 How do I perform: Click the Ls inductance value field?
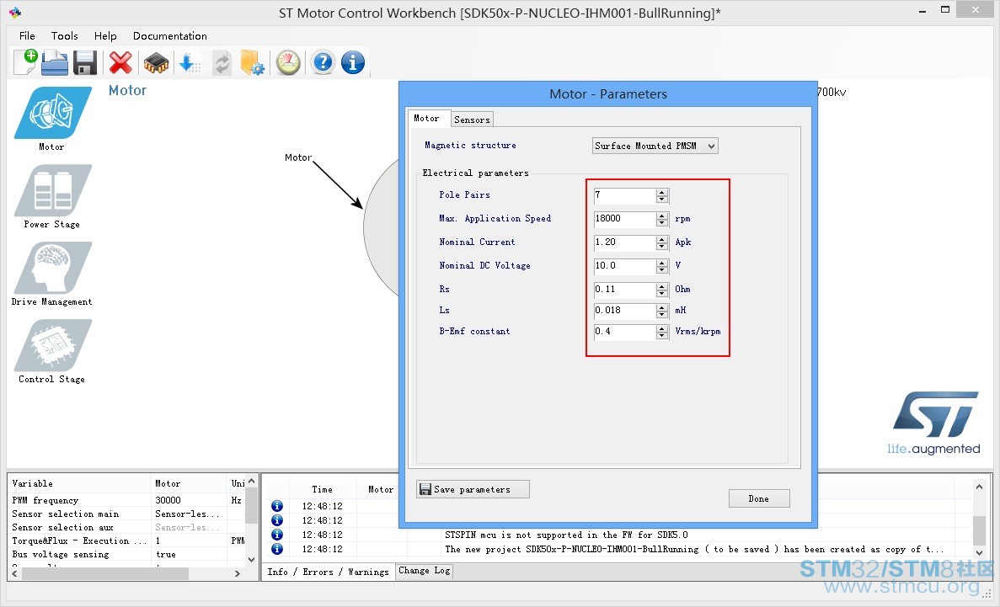625,311
